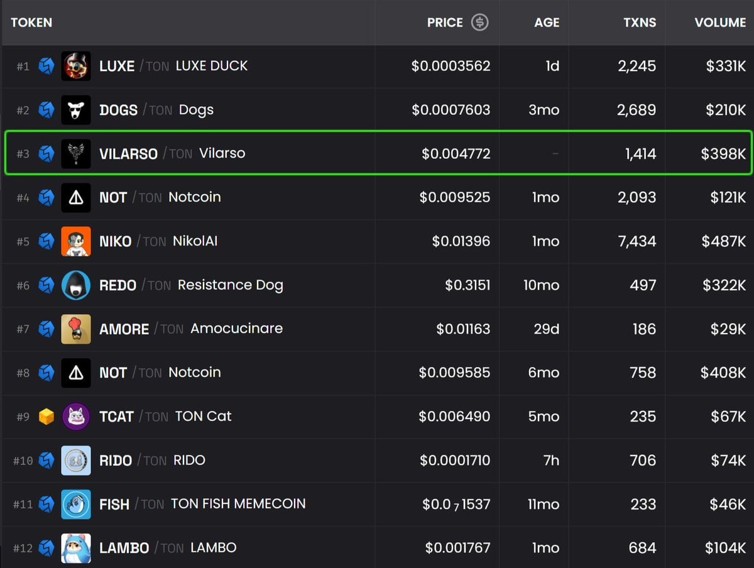Open the TON Cat token logo

point(76,417)
